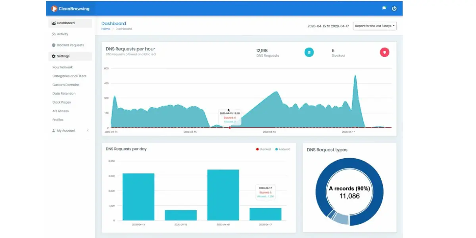The height and width of the screenshot is (238, 476).
Task: Click the Settings gear icon
Action: pos(54,56)
